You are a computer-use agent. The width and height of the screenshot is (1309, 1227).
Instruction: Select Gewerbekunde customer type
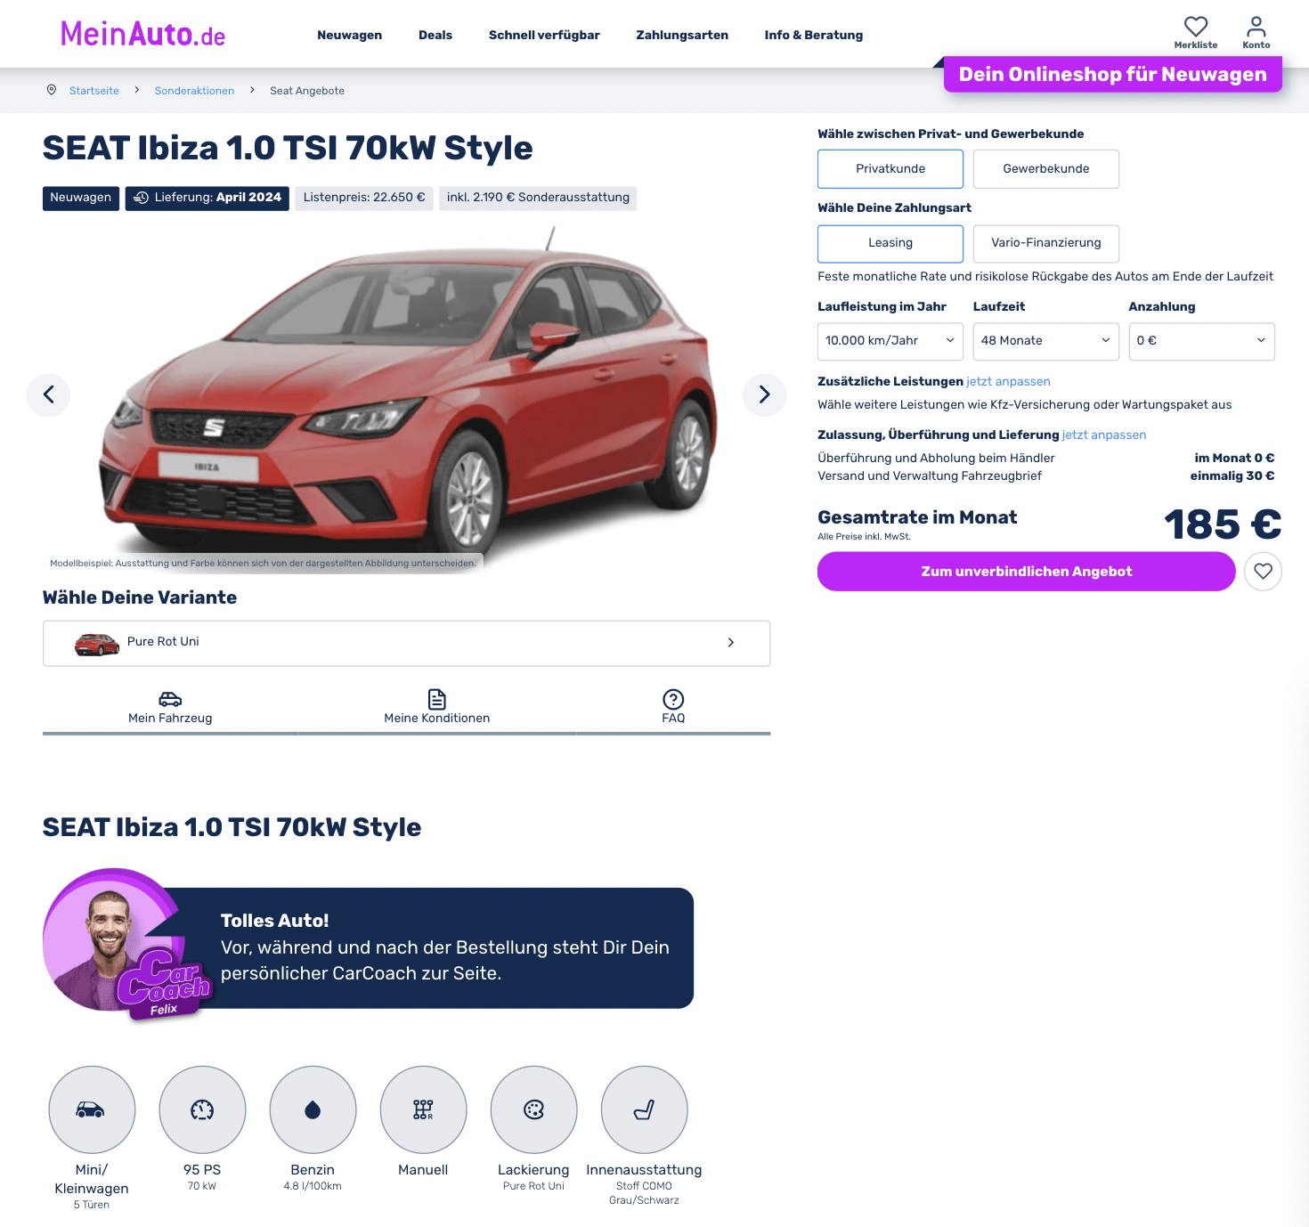click(1045, 169)
